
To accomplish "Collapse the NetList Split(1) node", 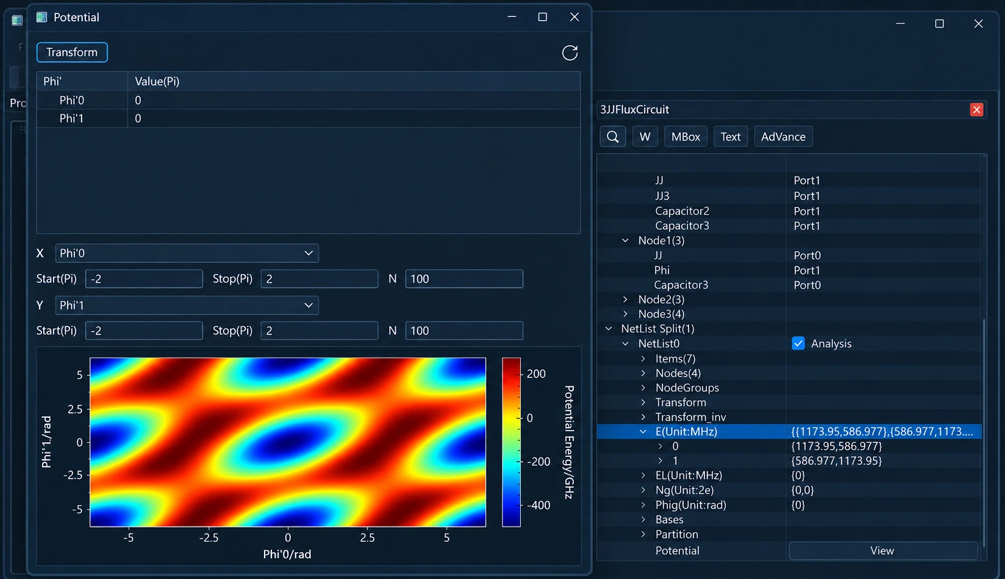I will pos(609,328).
